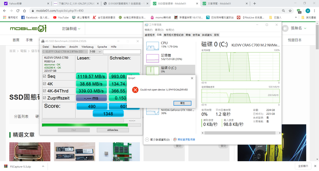Switch to Task Manager app history tab

[x=174, y=35]
